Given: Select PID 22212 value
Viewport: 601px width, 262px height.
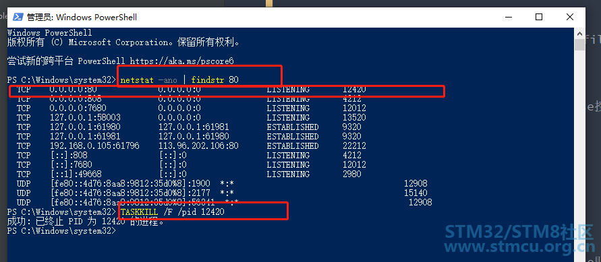Looking at the screenshot, I should click(x=354, y=146).
